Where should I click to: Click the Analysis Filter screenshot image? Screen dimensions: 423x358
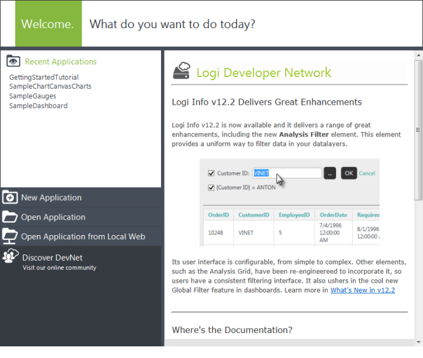click(290, 203)
